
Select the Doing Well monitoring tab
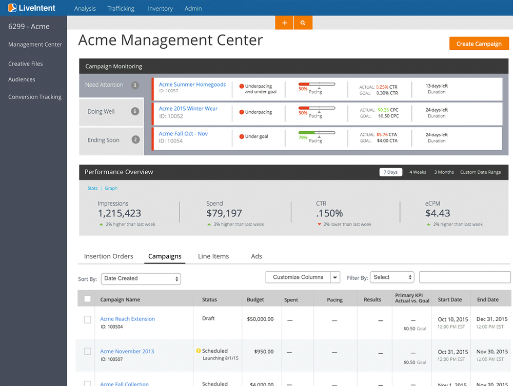point(111,112)
